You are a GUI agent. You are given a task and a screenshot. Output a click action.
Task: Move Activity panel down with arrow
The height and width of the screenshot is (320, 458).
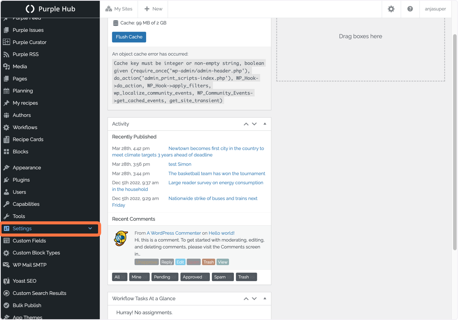click(x=254, y=124)
